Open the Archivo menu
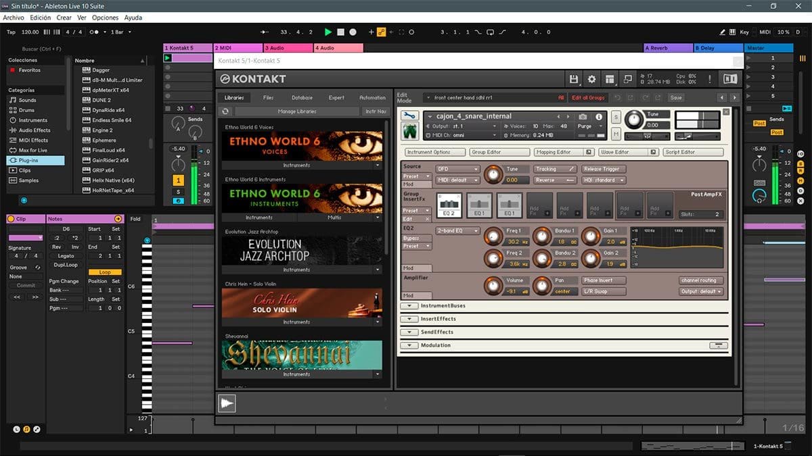This screenshot has width=812, height=456. pyautogui.click(x=14, y=18)
